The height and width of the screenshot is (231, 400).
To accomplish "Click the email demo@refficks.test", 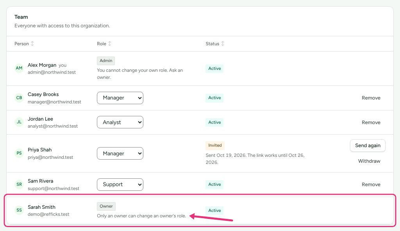I will 48,214.
